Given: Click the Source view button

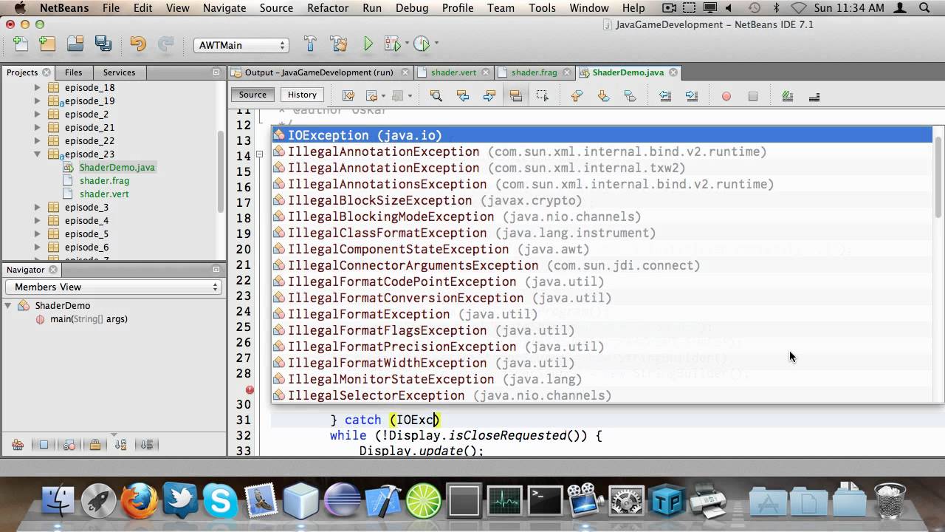Looking at the screenshot, I should click(x=252, y=95).
